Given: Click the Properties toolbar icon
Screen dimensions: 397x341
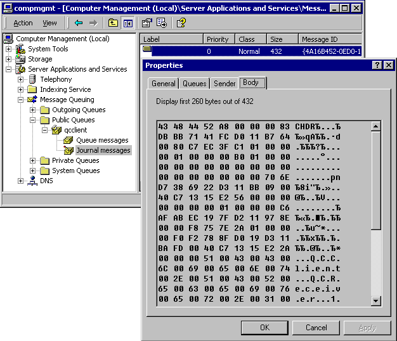Looking at the screenshot, I should coord(147,23).
